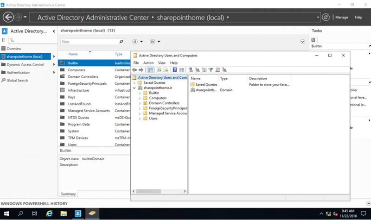Select Saved Queries in the right details pane
The height and width of the screenshot is (220, 371).
[206, 85]
